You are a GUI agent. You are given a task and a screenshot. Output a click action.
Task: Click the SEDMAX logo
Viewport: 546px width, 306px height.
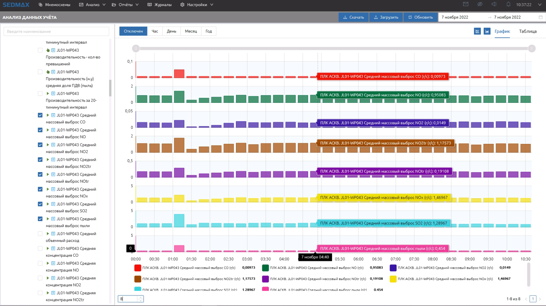(x=16, y=5)
